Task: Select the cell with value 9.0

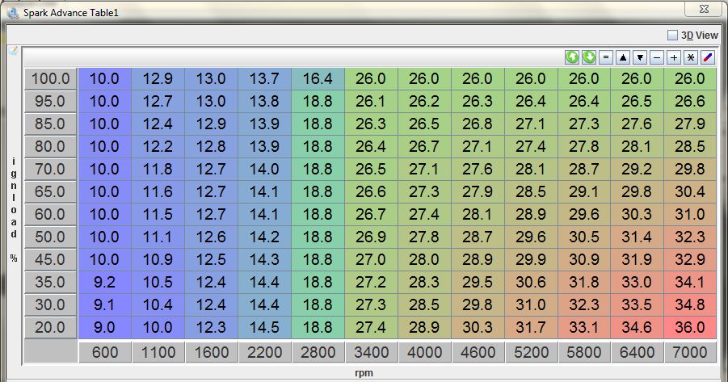Action: click(x=104, y=327)
